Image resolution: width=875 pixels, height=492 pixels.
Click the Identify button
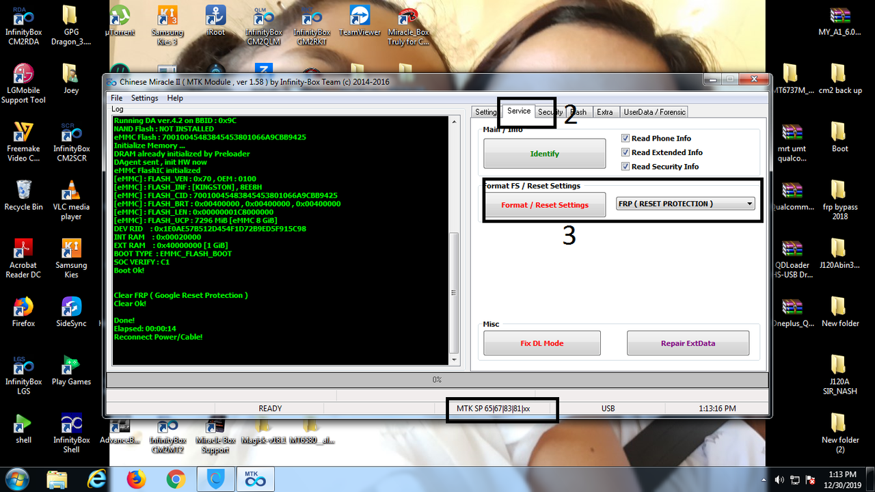545,154
